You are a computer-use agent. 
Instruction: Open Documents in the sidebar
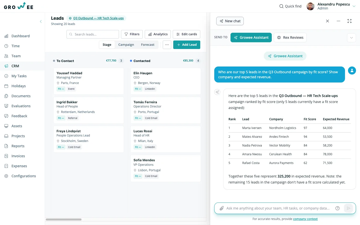[x=21, y=96]
